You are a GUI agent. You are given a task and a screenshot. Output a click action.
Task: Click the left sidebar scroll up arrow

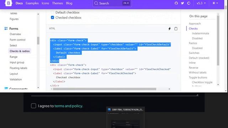tap(38, 14)
